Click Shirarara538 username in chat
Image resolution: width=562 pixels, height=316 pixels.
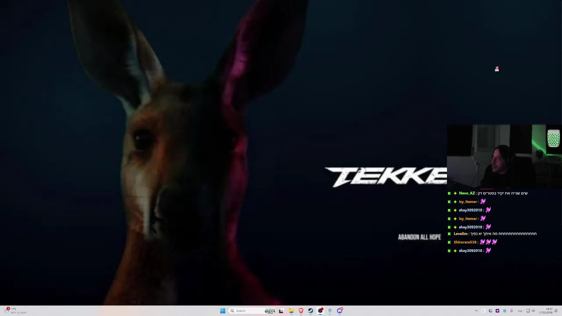coord(465,242)
